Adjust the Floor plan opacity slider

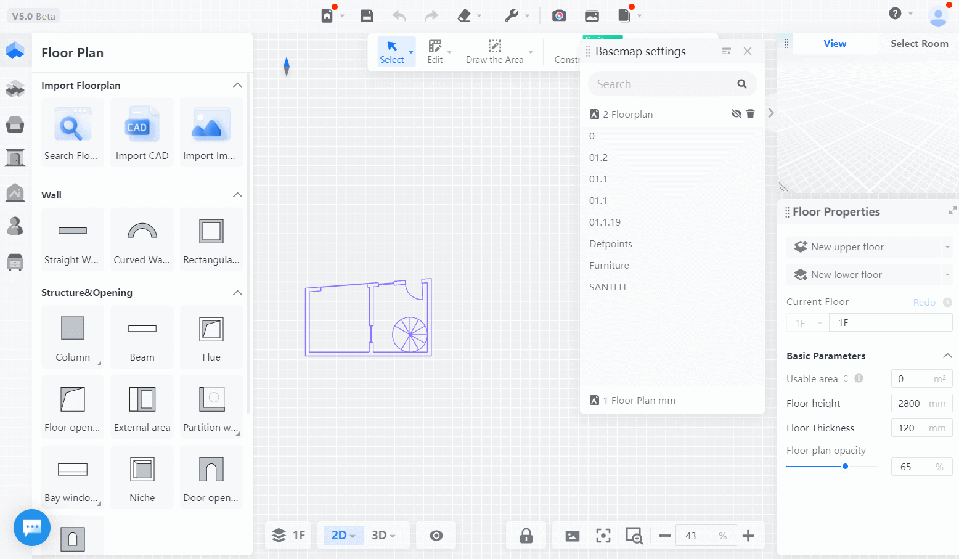pos(845,467)
